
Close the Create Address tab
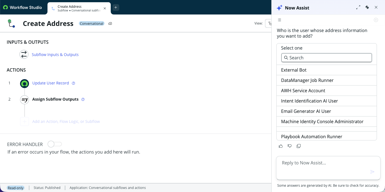(105, 8)
